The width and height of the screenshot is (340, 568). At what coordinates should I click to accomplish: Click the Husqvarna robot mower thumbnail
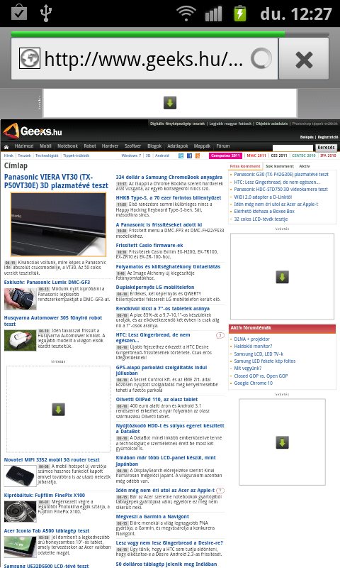tap(21, 341)
